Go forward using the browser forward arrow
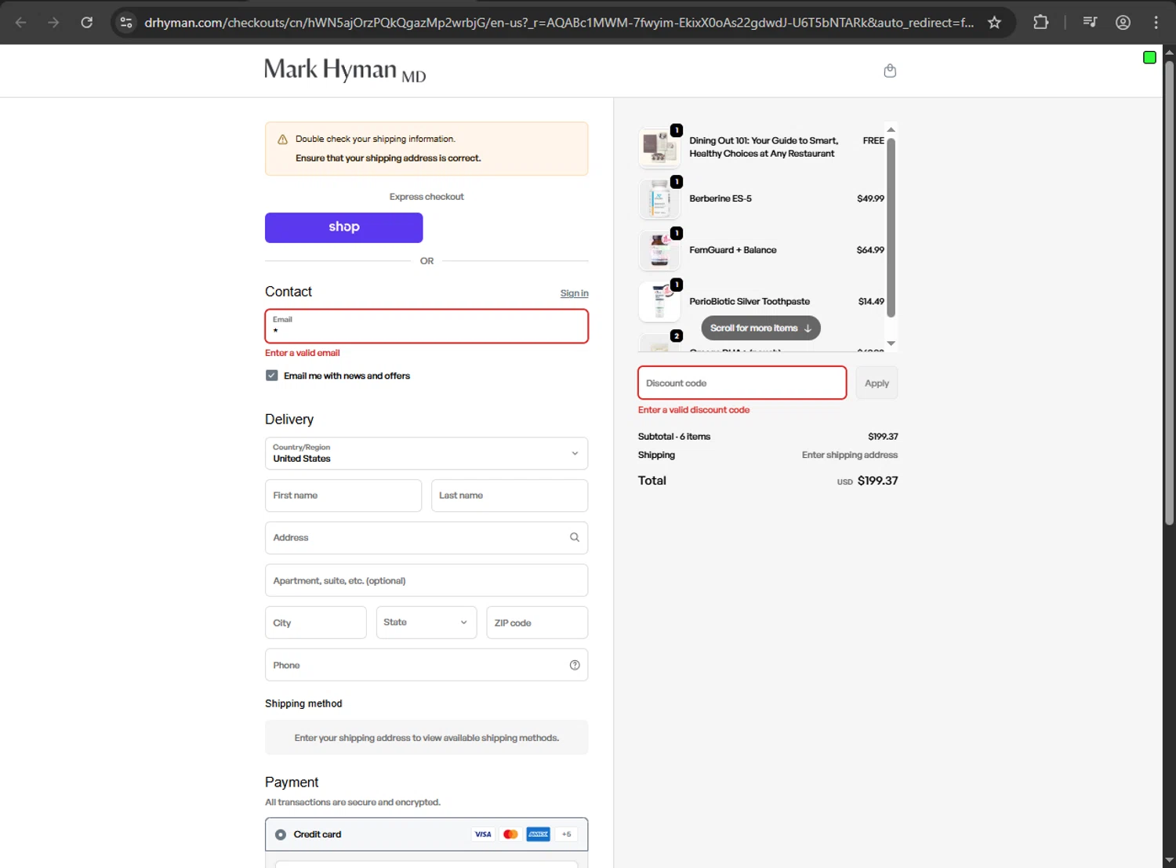Screen dimensions: 1176x868 point(53,22)
